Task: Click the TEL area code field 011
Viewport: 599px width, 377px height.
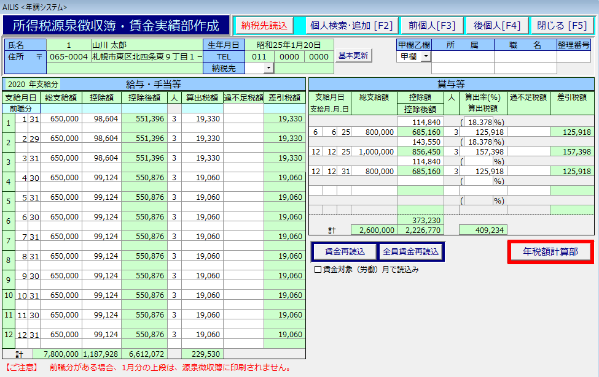Action: 259,56
